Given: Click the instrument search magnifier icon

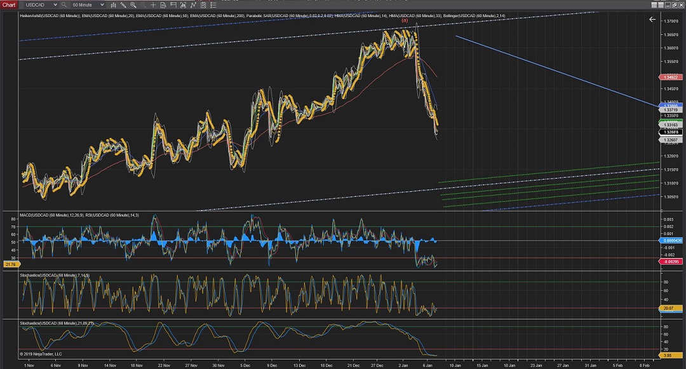Looking at the screenshot, I should click(x=64, y=4).
